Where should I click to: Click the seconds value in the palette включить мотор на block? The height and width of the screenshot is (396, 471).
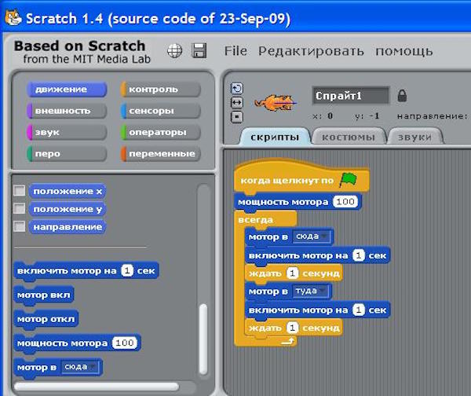[127, 270]
